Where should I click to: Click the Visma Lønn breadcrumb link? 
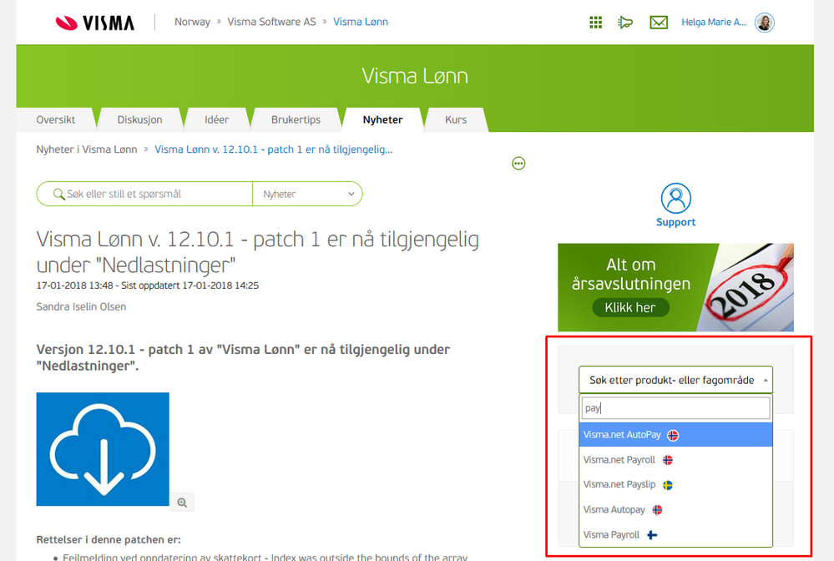pos(361,22)
